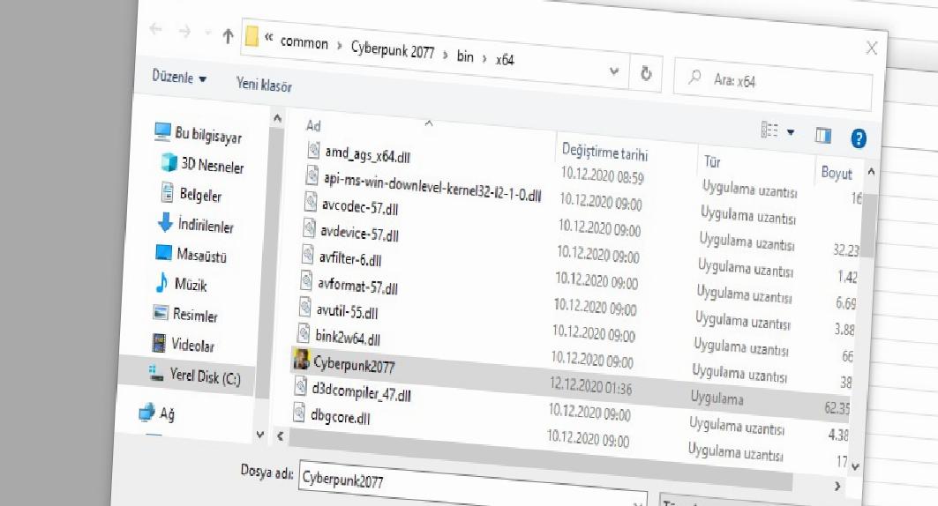Click Yeni klasör button
The width and height of the screenshot is (938, 506).
point(264,85)
